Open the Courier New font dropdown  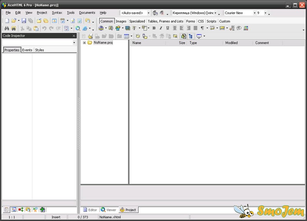pos(254,13)
